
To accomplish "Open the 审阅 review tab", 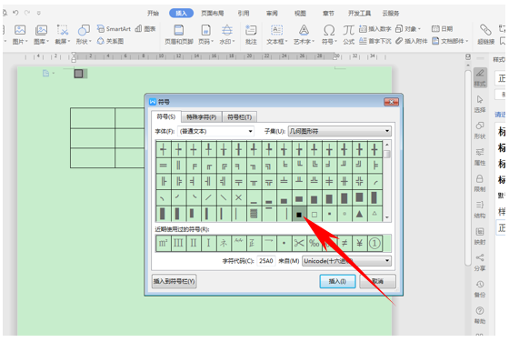I will (x=272, y=14).
